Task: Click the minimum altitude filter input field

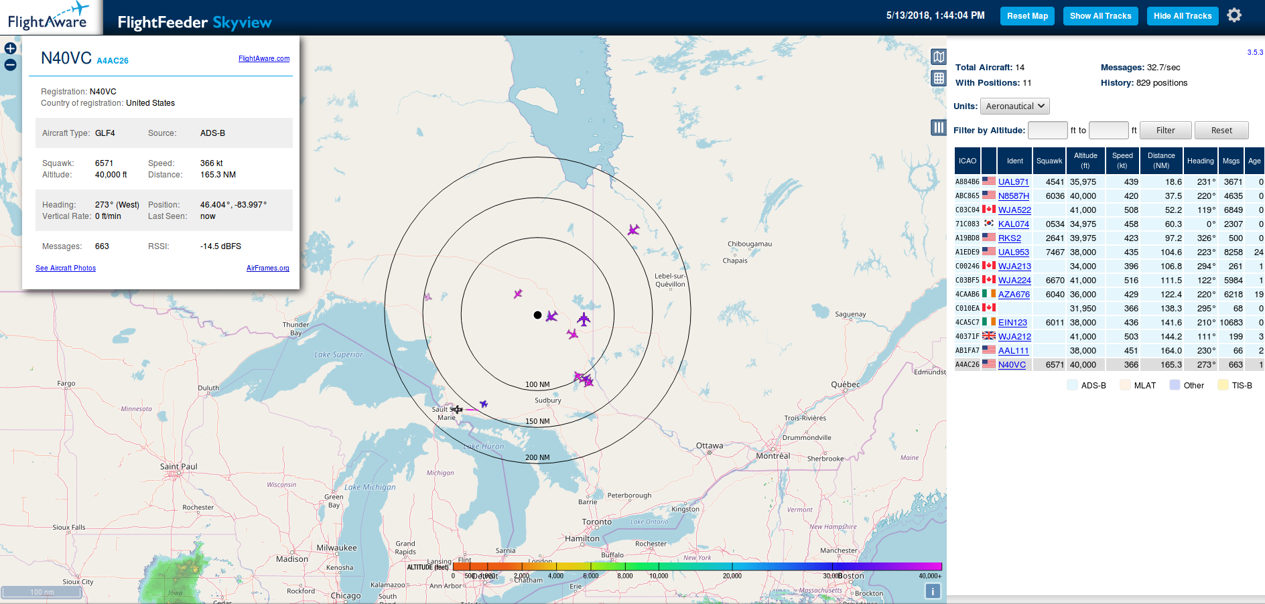Action: (1047, 131)
